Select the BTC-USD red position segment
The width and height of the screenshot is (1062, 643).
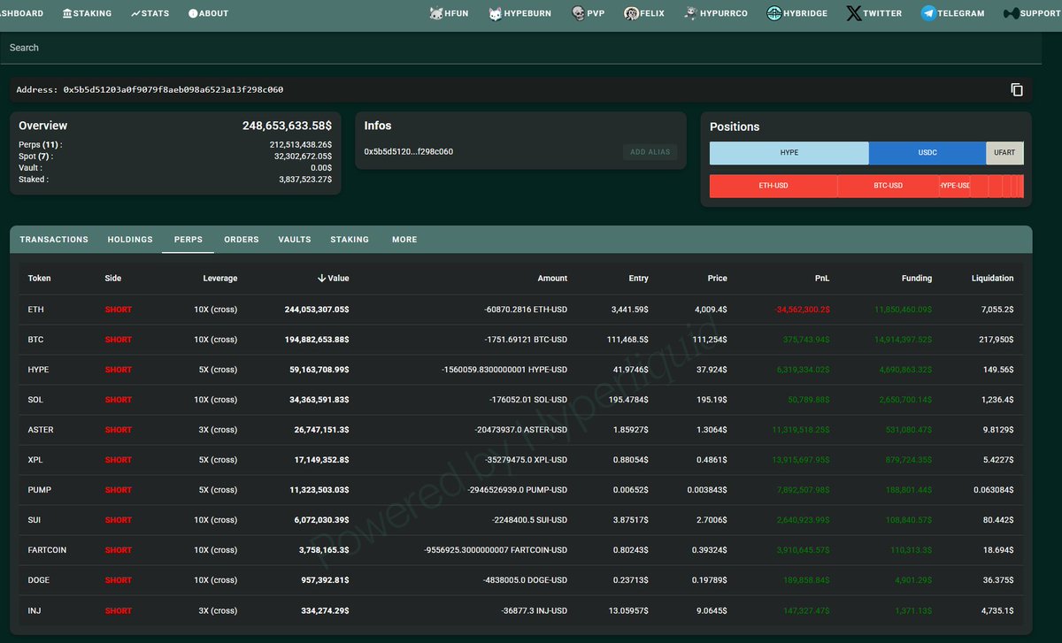(x=889, y=186)
